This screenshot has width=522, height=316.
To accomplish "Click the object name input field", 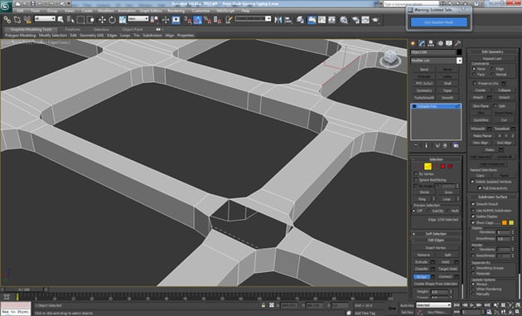I will [x=433, y=52].
